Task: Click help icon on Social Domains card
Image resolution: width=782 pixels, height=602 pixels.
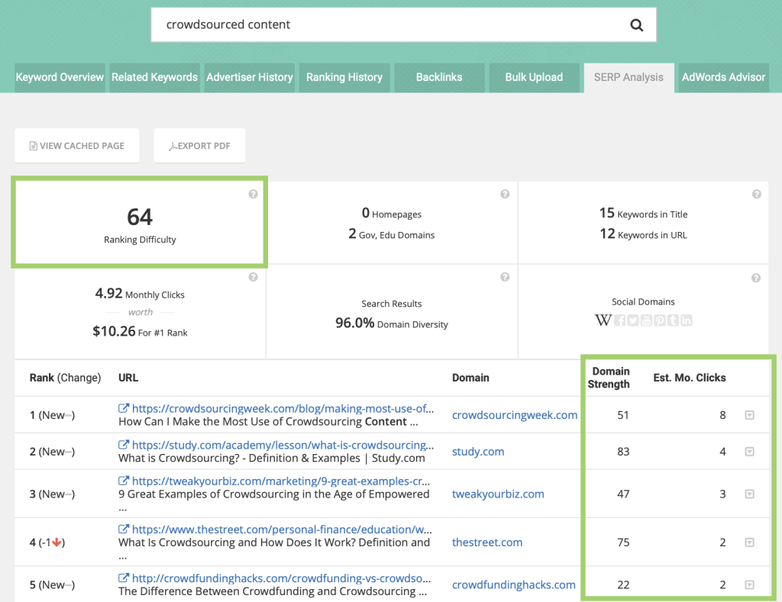Action: pos(756,278)
